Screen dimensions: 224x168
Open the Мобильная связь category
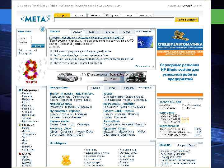point(61,104)
